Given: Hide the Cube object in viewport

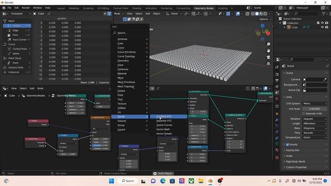Looking at the screenshot, I should [x=322, y=27].
